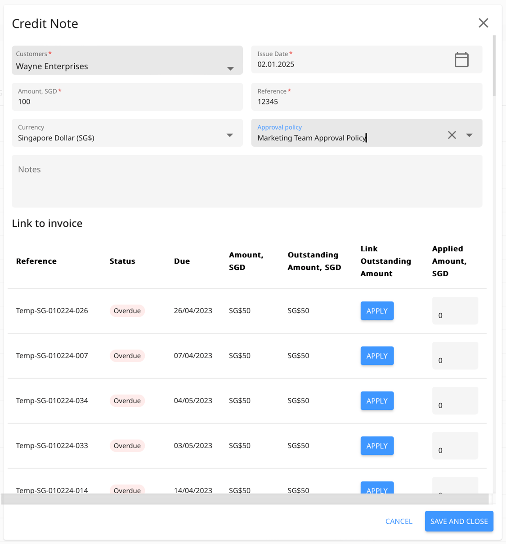Viewport: 506px width, 544px height.
Task: Click the CANCEL link
Action: [x=399, y=521]
